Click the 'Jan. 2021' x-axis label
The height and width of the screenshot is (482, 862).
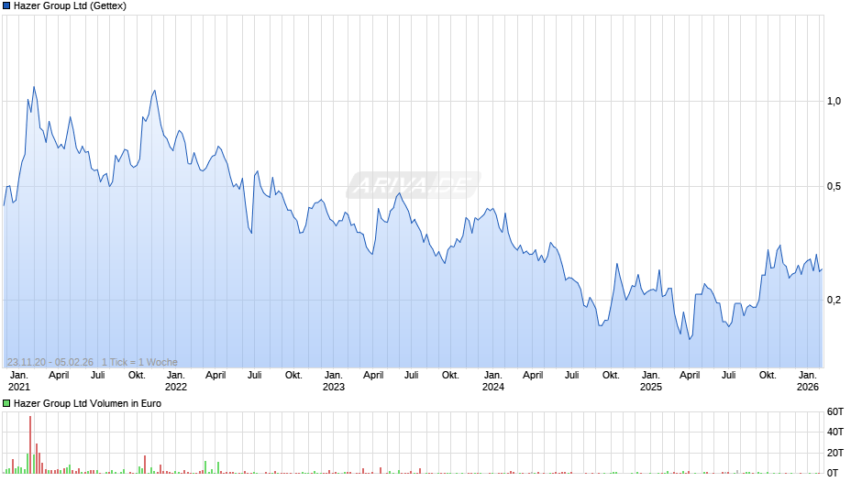(x=18, y=381)
